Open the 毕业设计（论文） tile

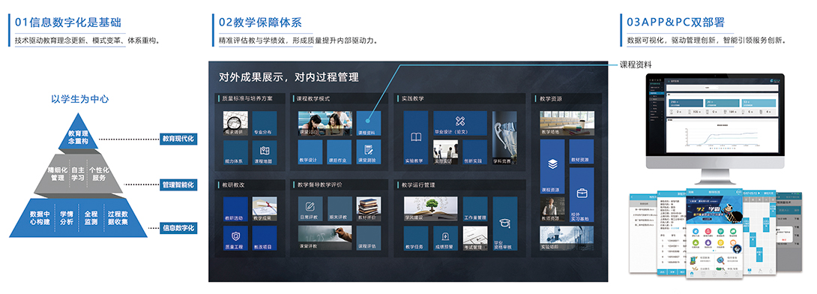point(460,124)
